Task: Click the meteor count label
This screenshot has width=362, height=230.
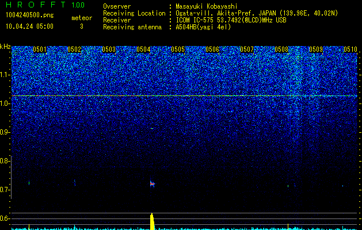Action: click(82, 18)
